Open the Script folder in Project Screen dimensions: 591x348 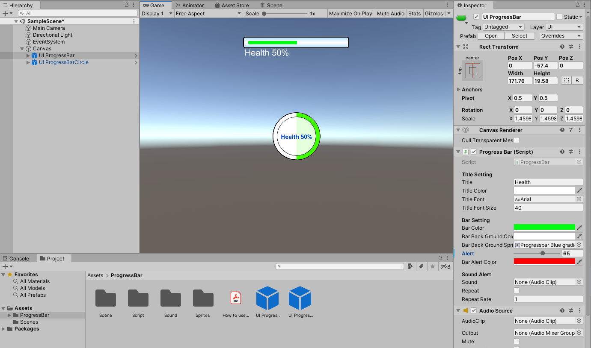tap(138, 302)
